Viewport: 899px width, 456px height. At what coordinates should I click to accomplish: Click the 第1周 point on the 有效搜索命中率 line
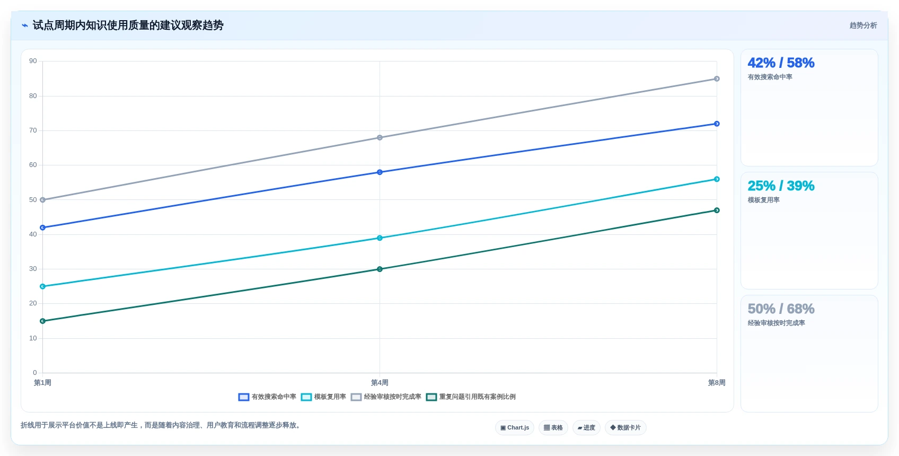(43, 227)
